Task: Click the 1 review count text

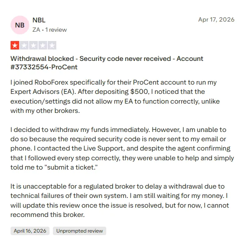Action: point(56,30)
